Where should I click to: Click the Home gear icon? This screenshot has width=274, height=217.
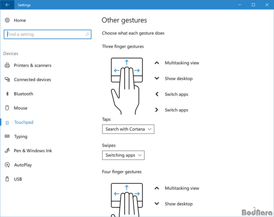[7, 20]
